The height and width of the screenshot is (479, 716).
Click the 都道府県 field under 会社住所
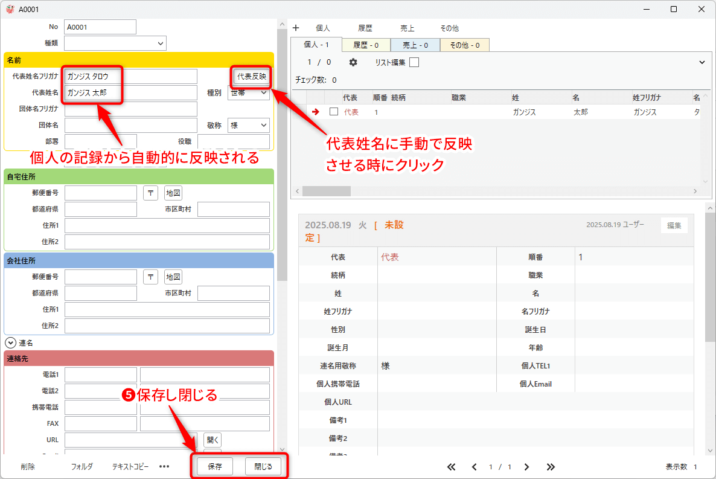(x=100, y=294)
